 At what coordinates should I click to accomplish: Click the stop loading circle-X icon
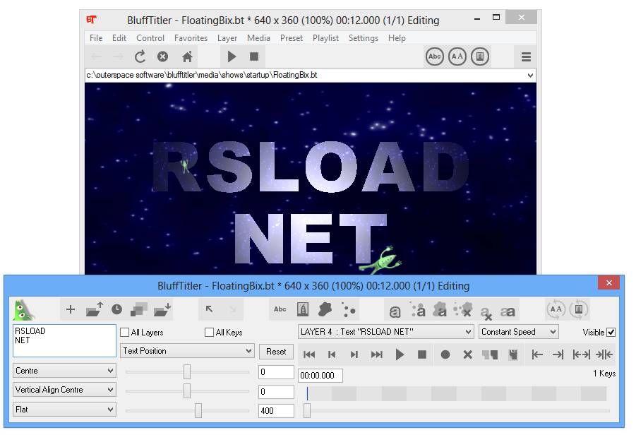162,56
